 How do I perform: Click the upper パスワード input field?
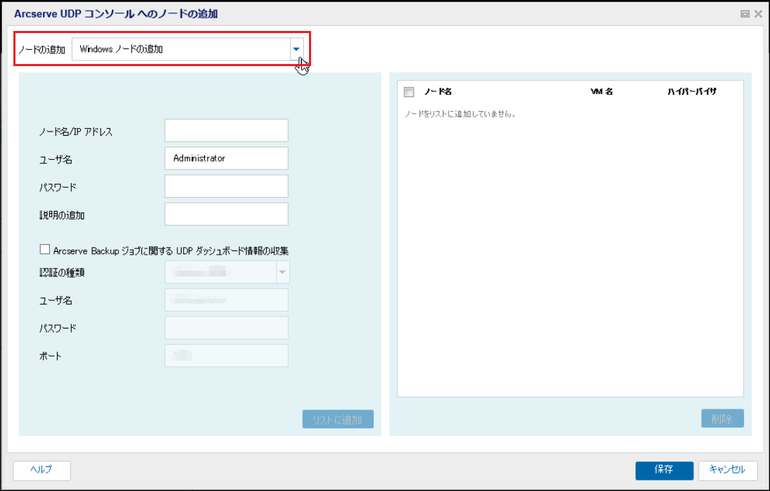click(x=227, y=186)
